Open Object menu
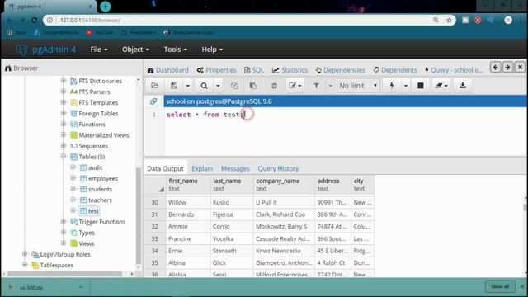 pyautogui.click(x=135, y=49)
